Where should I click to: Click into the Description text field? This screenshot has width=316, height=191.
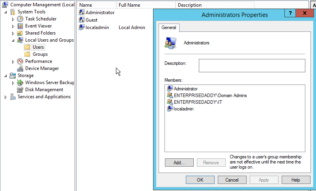coord(252,66)
